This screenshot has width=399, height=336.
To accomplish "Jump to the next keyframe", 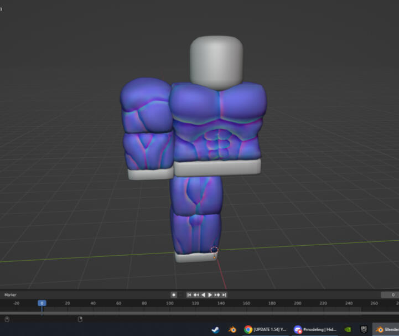I will [x=217, y=295].
